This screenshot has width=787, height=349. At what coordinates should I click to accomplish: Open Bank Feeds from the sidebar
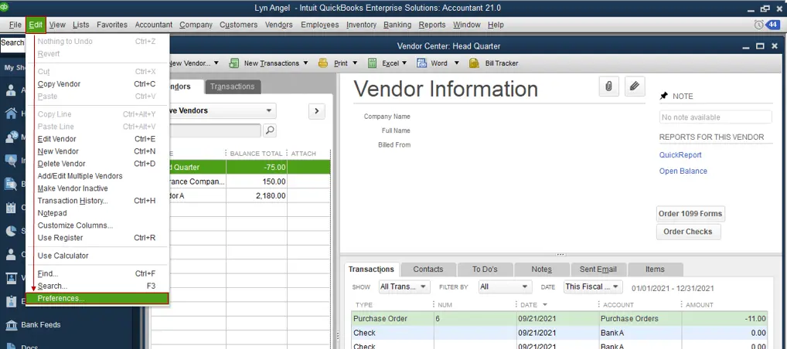point(40,325)
